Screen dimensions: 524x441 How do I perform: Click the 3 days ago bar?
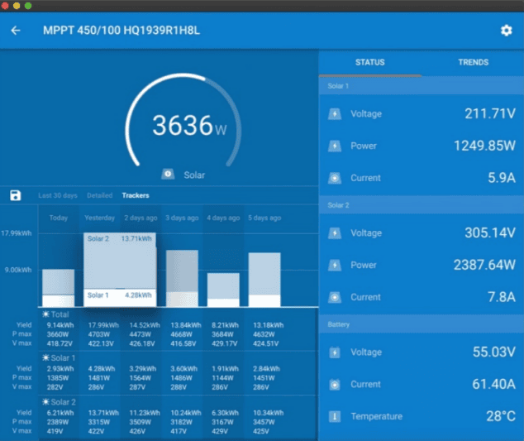pyautogui.click(x=182, y=278)
